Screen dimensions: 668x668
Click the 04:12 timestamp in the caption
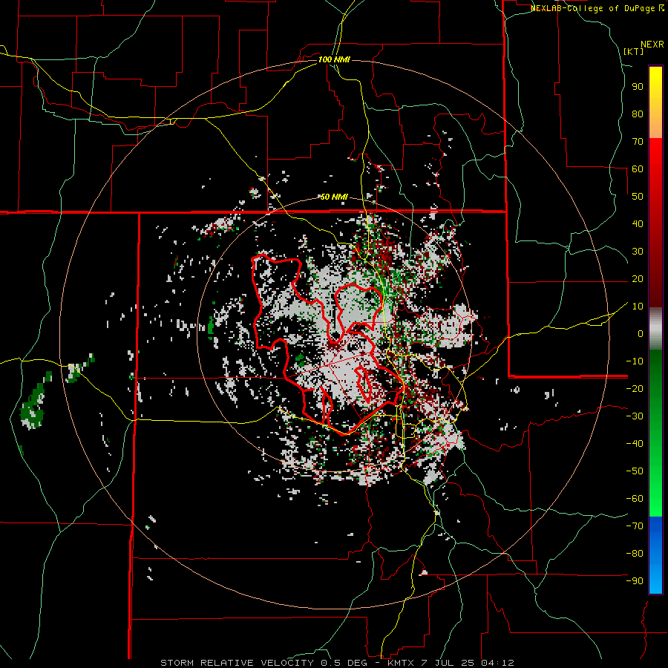coord(497,663)
